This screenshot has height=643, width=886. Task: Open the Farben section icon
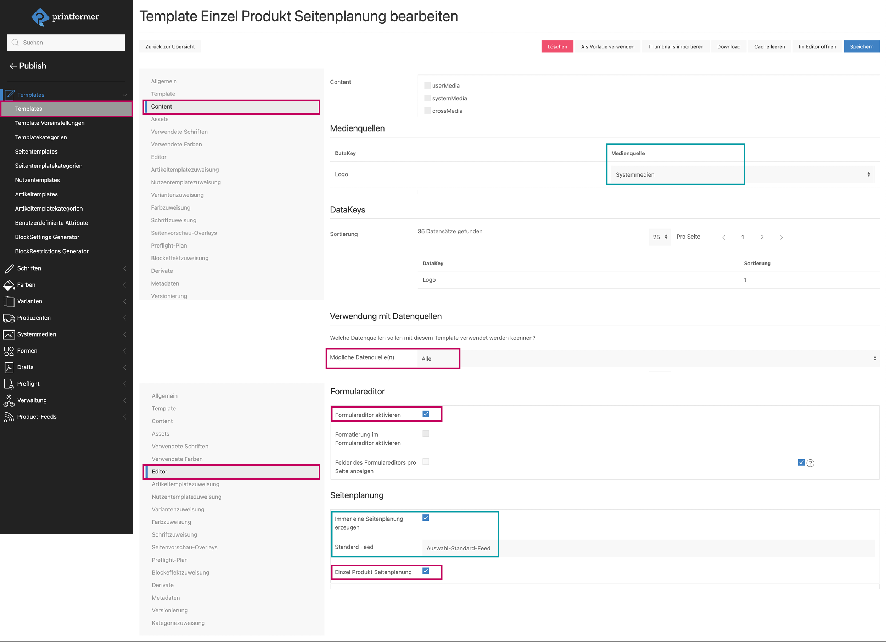(9, 284)
